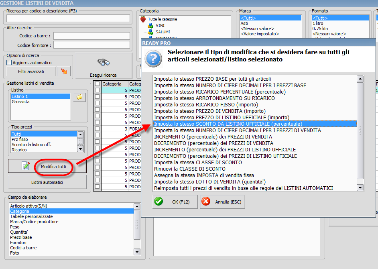This screenshot has height=269, width=378.
Task: Click the Ricerca per codice o descrizione field
Action: tap(68, 18)
